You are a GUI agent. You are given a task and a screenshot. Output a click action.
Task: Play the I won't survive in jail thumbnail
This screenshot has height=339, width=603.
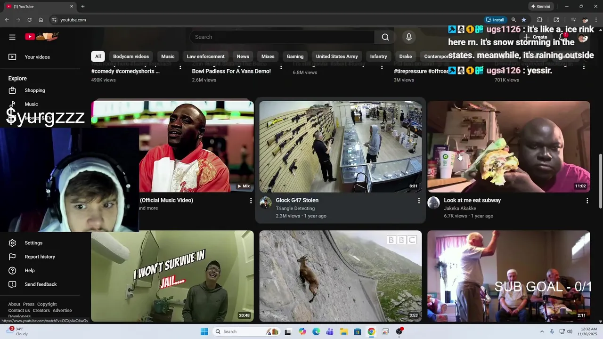172,276
